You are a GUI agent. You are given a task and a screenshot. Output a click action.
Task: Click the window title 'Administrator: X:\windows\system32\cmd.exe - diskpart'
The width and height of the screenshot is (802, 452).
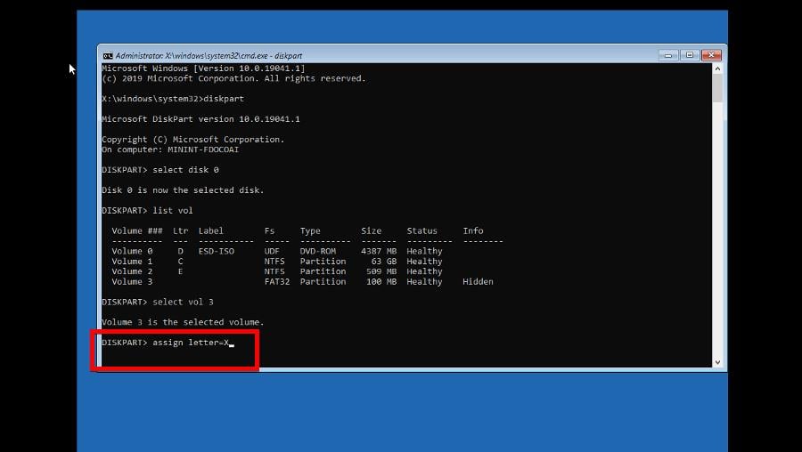click(209, 56)
